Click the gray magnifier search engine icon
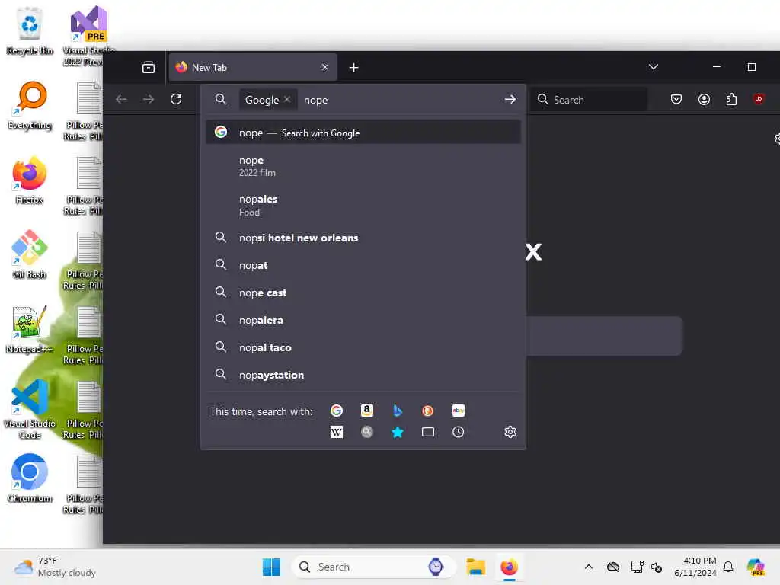780x585 pixels. [x=367, y=432]
